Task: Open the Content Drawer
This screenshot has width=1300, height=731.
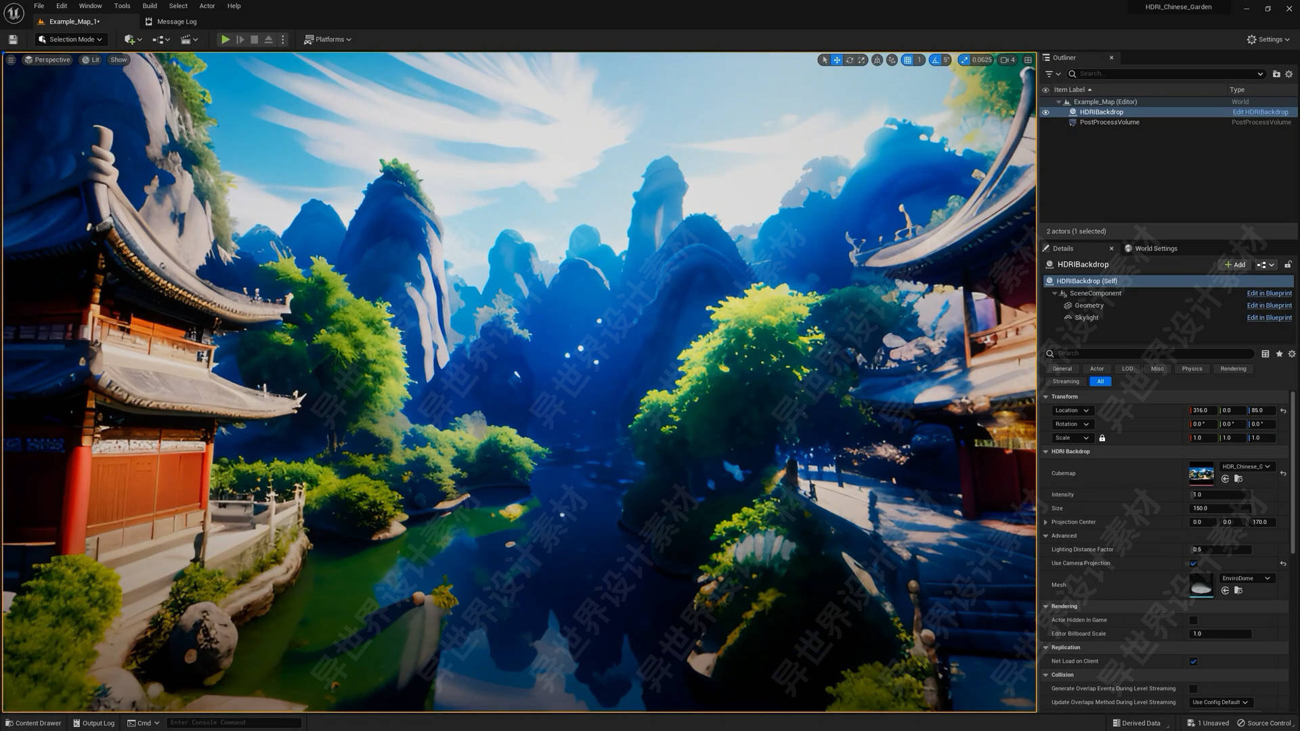Action: click(33, 723)
